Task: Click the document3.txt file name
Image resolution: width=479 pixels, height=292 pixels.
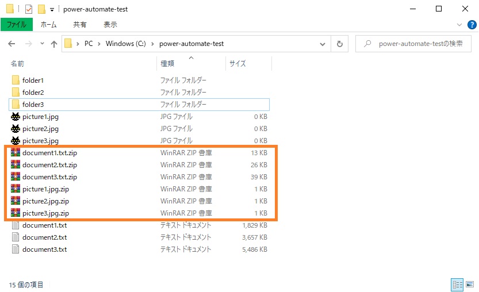Action: click(45, 249)
